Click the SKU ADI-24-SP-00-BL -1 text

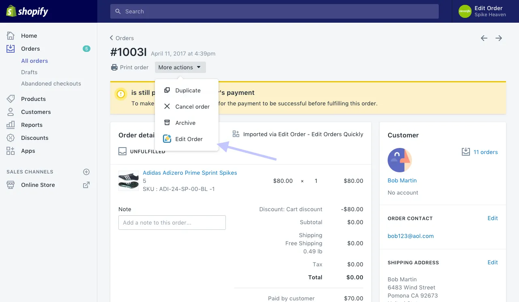[179, 189]
